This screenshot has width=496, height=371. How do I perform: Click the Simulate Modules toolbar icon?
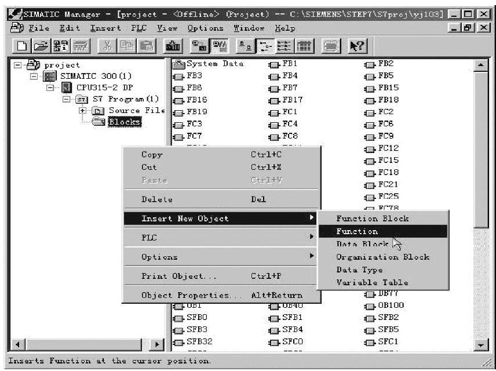(x=330, y=46)
